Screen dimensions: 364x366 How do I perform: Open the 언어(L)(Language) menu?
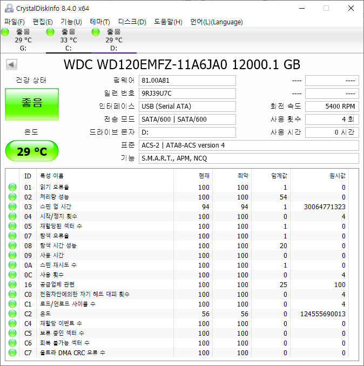tap(217, 22)
